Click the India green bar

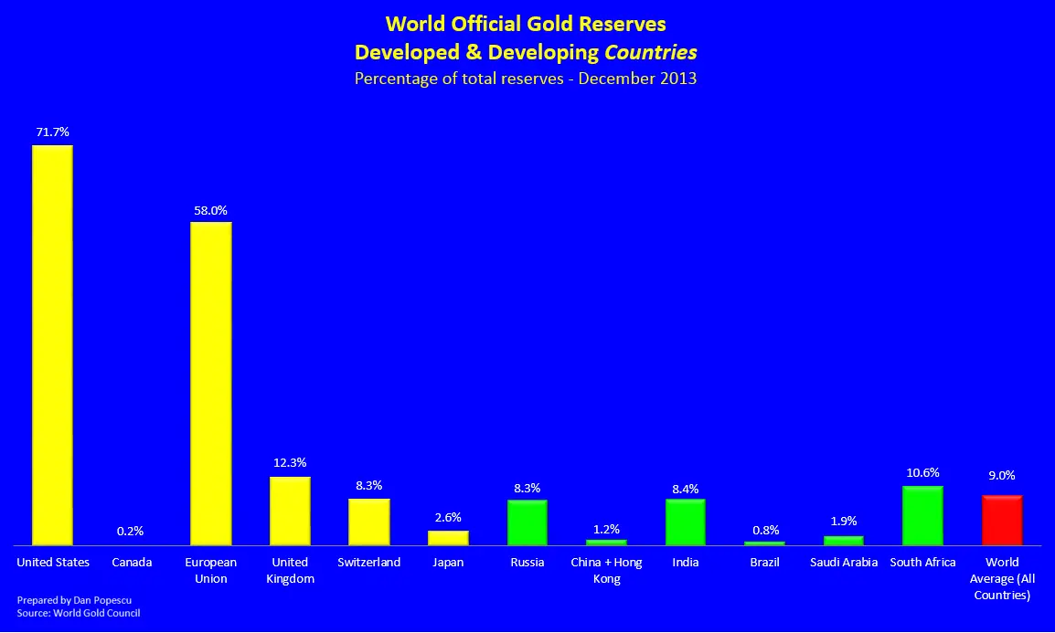click(x=685, y=522)
